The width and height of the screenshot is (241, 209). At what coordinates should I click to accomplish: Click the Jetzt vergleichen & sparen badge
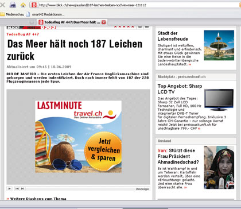(103, 150)
